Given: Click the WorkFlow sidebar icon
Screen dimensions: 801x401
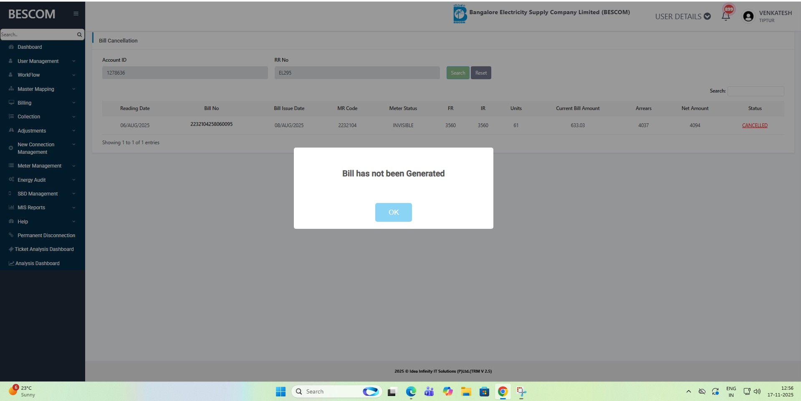Looking at the screenshot, I should [11, 75].
